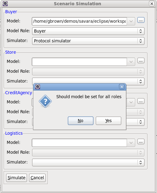Screen dimensions: 157x193
Task: Open the CreditAgency Model dropdown arrow
Action: click(x=131, y=102)
